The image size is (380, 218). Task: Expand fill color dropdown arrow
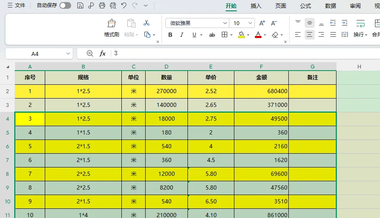[248, 35]
